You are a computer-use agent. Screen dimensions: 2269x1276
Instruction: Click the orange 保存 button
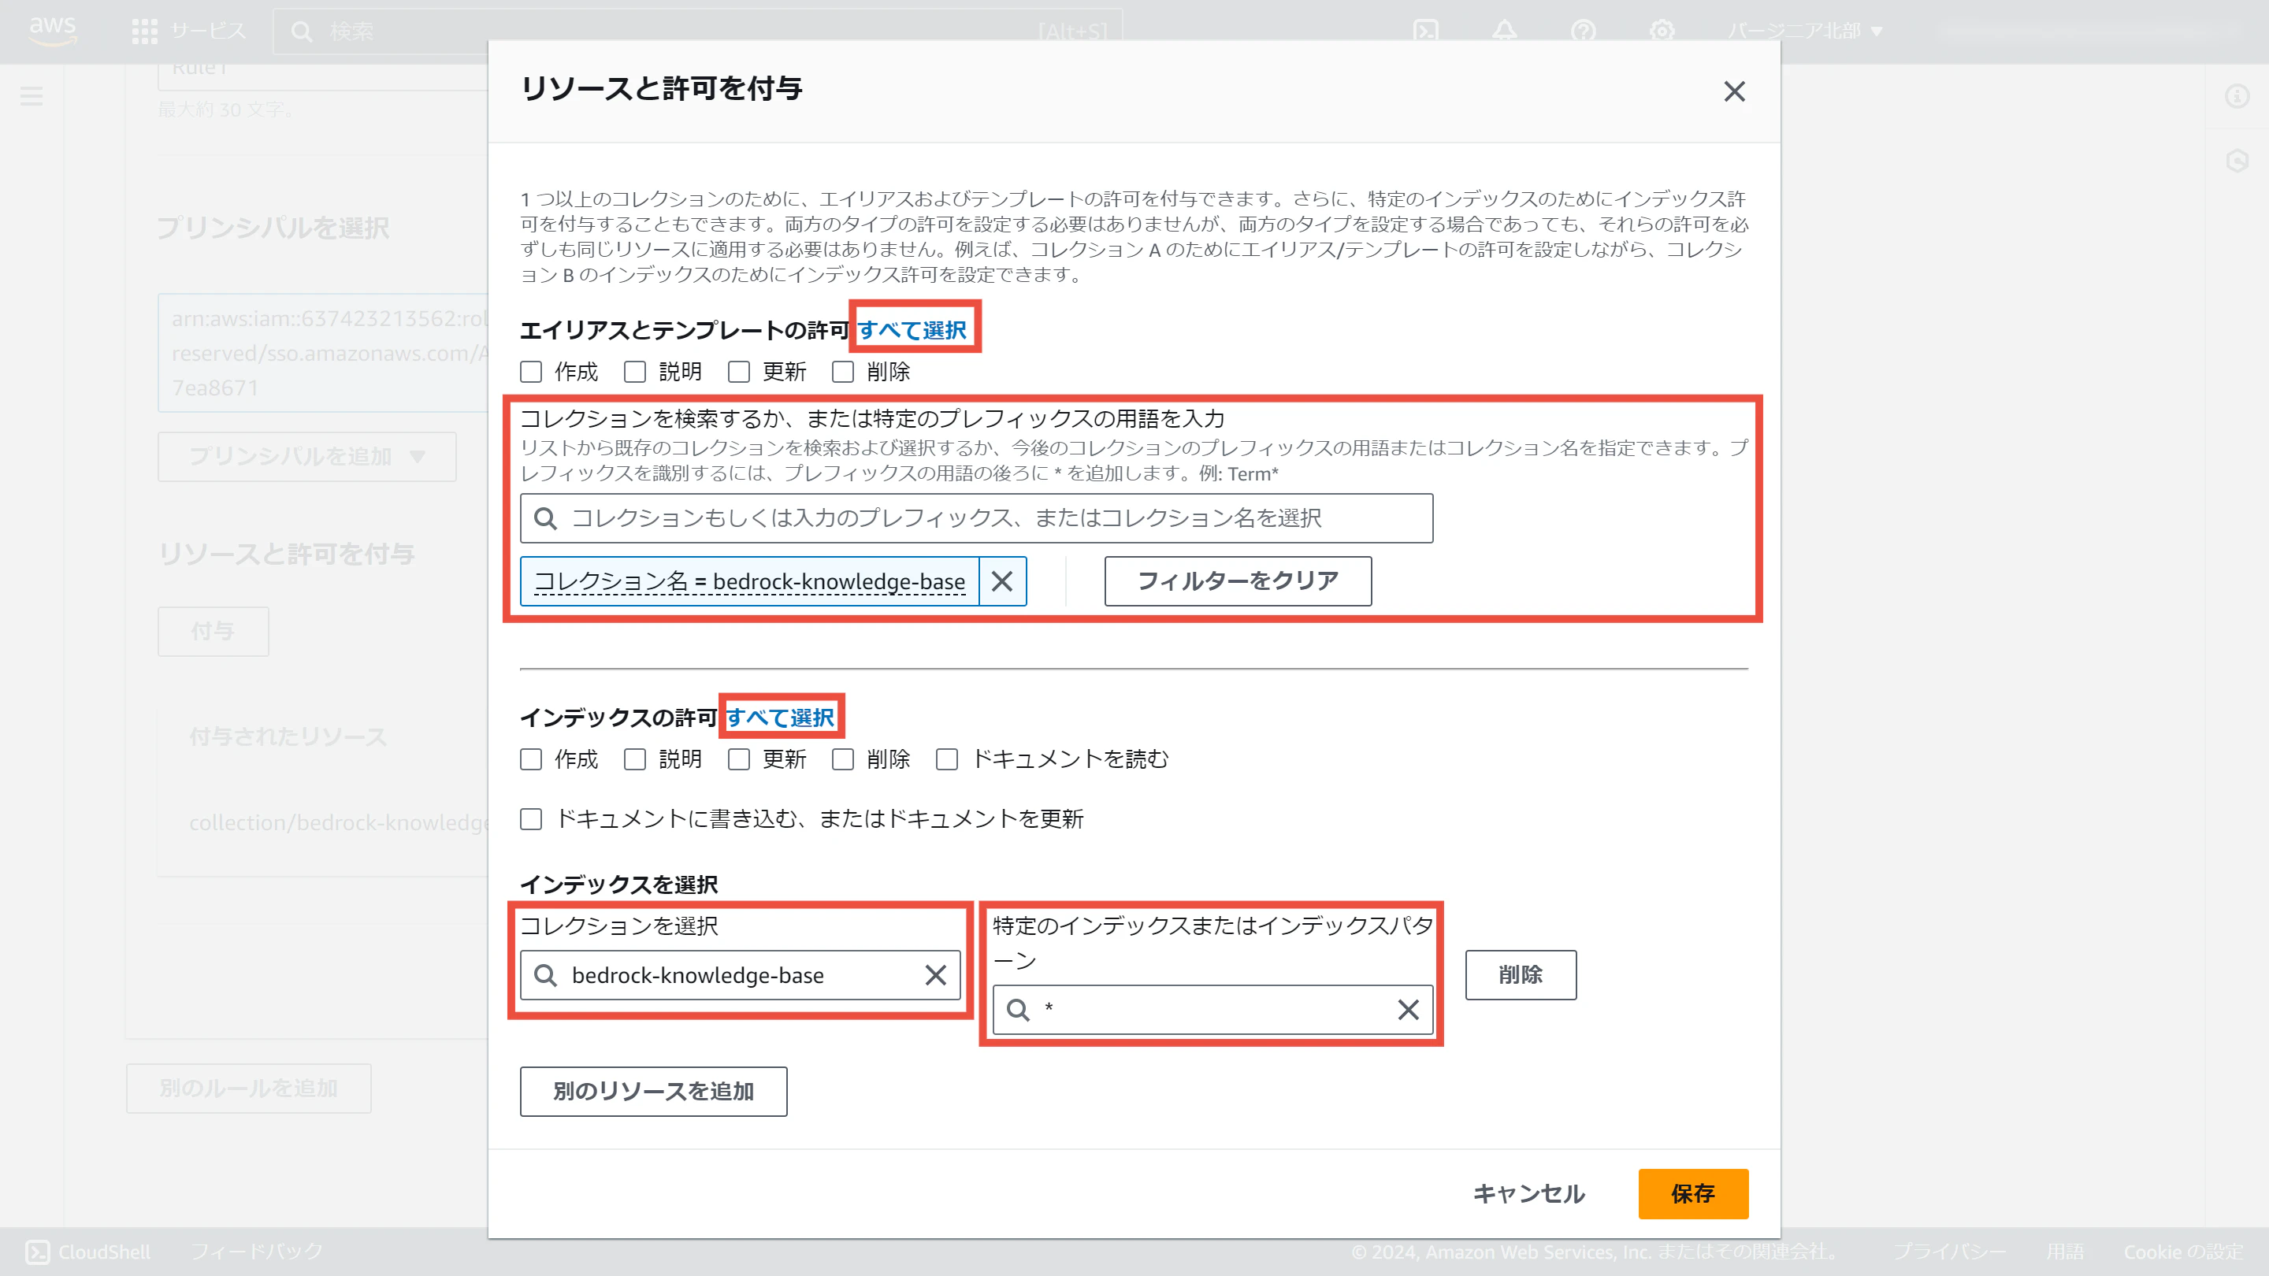[x=1693, y=1194]
